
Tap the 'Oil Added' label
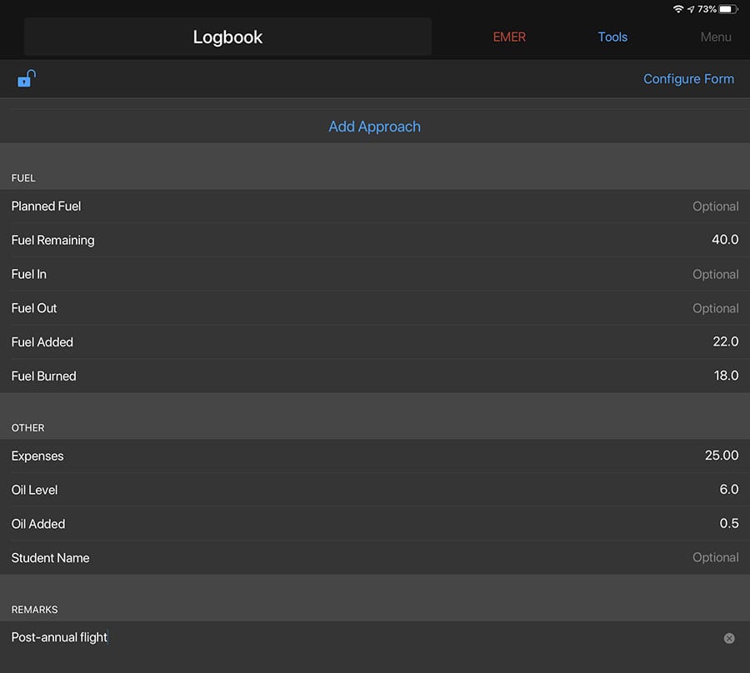click(38, 524)
